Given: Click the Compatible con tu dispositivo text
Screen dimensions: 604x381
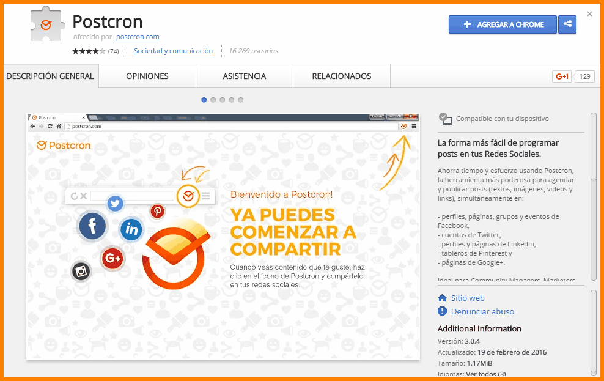Looking at the screenshot, I should tap(503, 119).
